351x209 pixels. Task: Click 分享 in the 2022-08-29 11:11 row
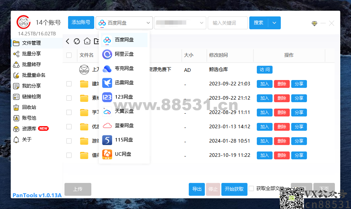[299, 112]
